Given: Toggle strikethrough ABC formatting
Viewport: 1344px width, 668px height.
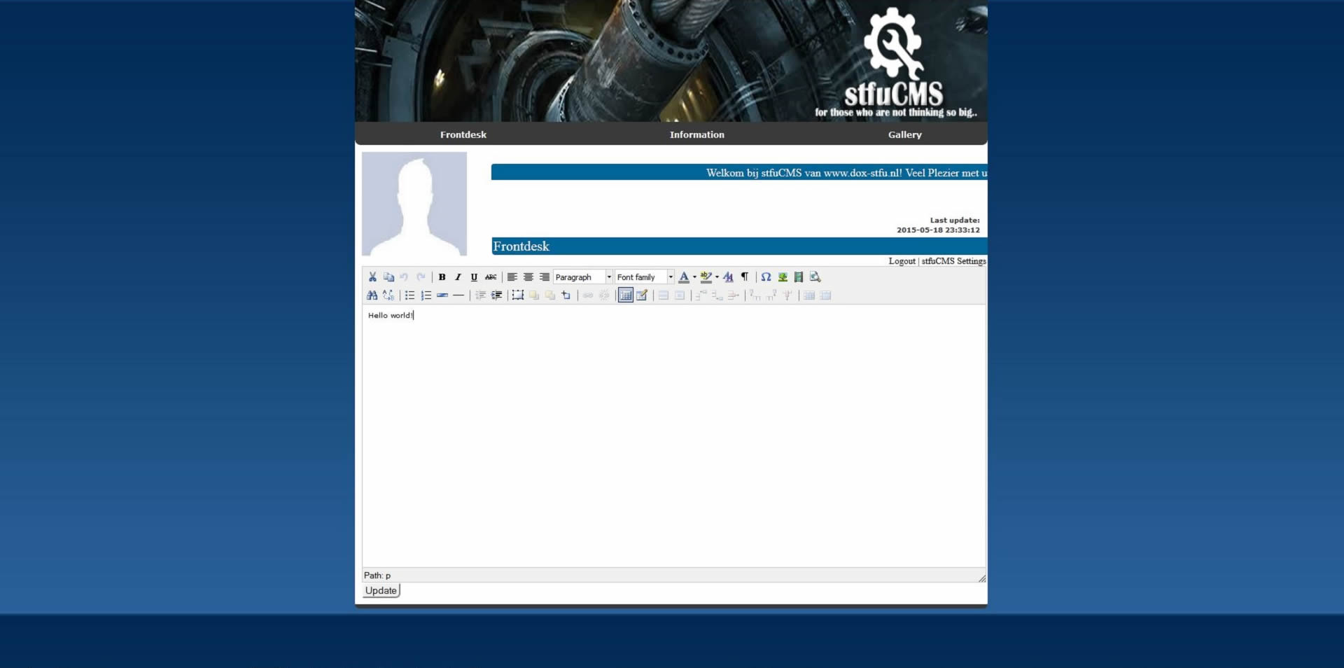Looking at the screenshot, I should (x=491, y=277).
